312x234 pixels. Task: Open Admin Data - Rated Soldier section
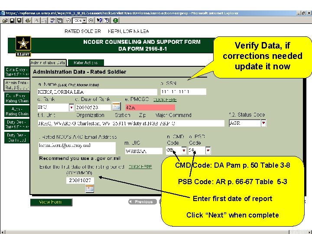point(17,85)
